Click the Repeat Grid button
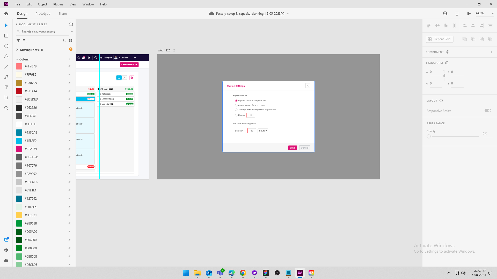Screen dimensions: 497x279 440,39
